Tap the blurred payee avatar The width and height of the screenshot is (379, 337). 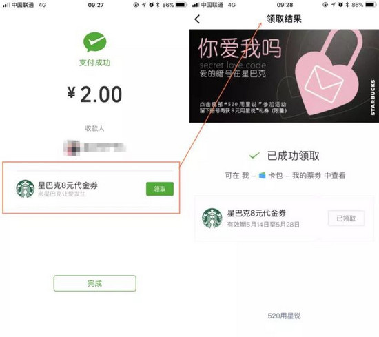click(72, 147)
